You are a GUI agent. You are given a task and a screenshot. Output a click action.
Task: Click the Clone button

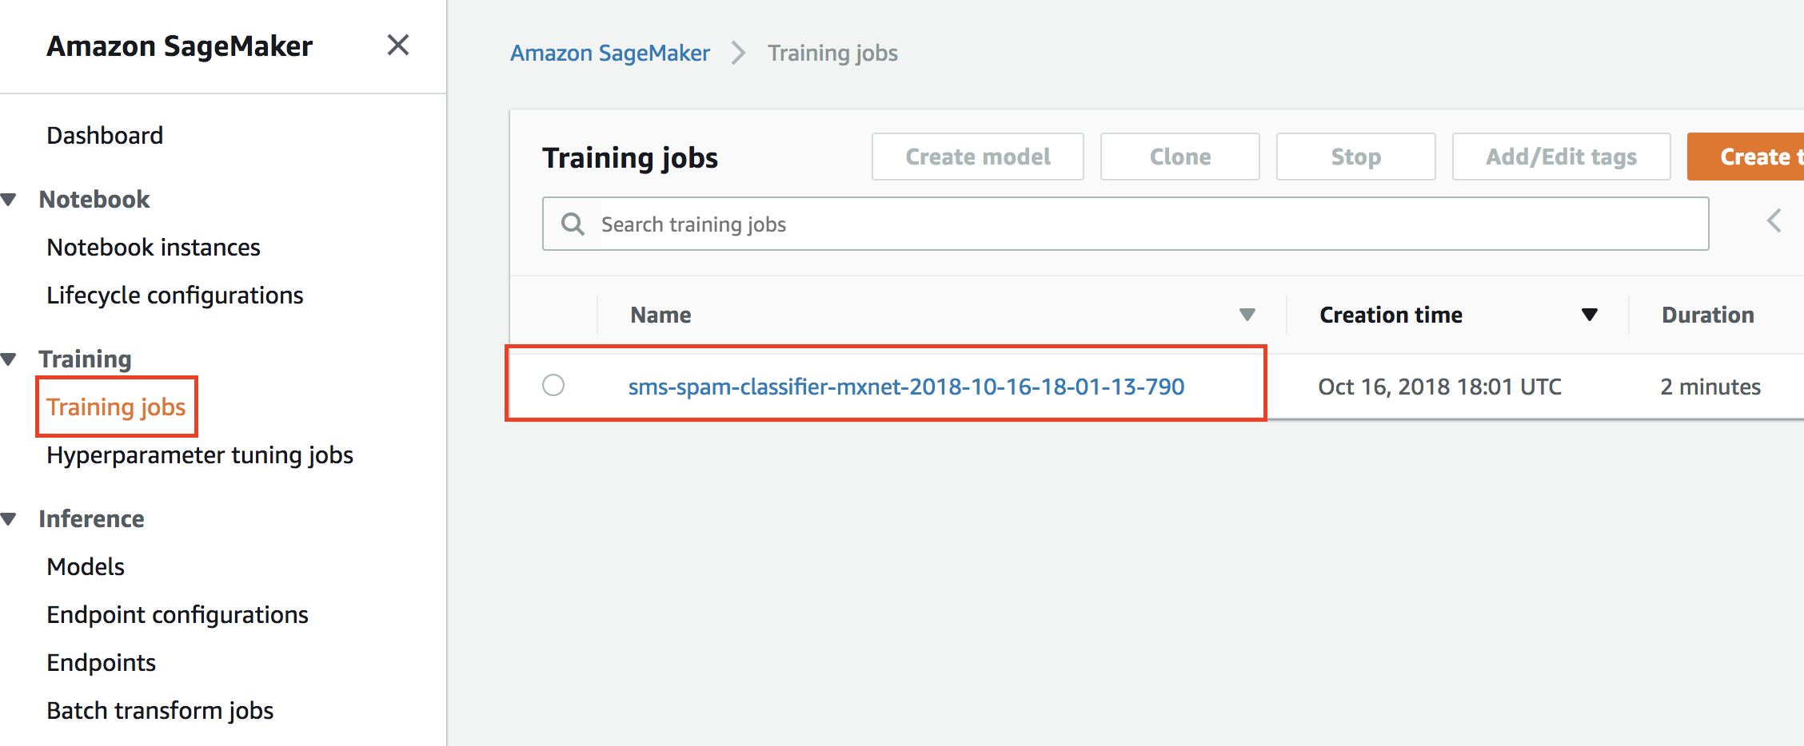[1180, 157]
